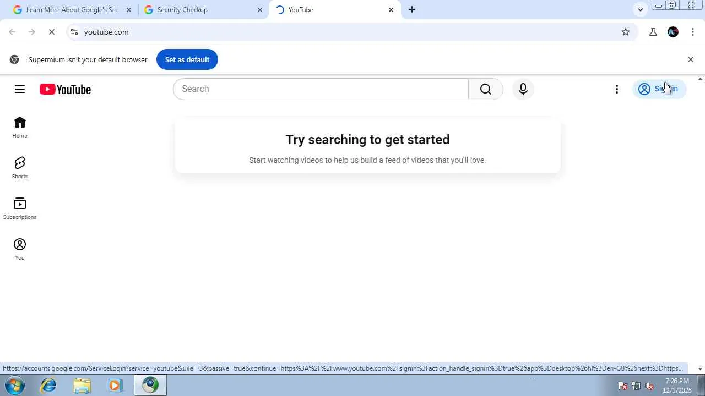Switch to Learn More About Google's tab
Screen dimensions: 705x396
72,10
